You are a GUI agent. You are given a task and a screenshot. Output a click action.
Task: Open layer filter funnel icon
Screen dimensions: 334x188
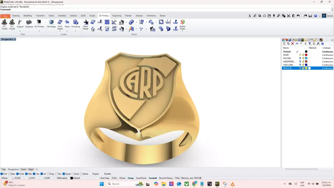[x=310, y=44]
